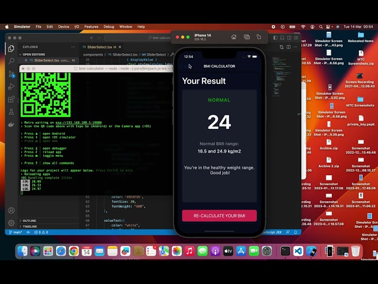Toggle VS Code secondary sidebar layout icon

(289, 38)
